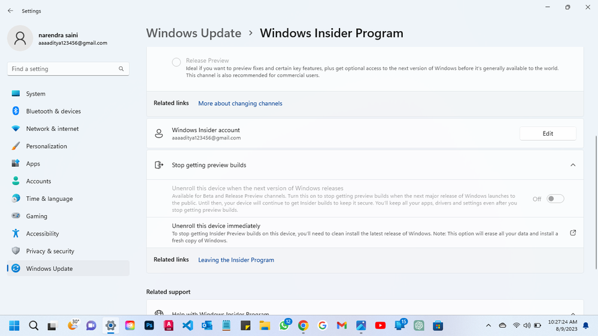The width and height of the screenshot is (598, 336).
Task: Open the notifications bell icon
Action: (x=586, y=326)
